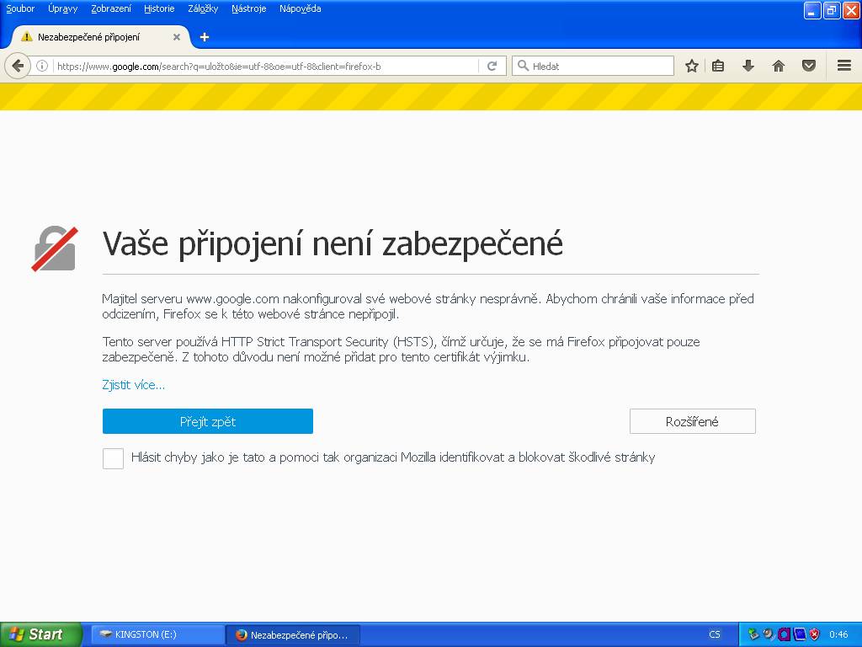Viewport: 862px width, 647px height.
Task: Restore down the Firefox window
Action: [x=832, y=10]
